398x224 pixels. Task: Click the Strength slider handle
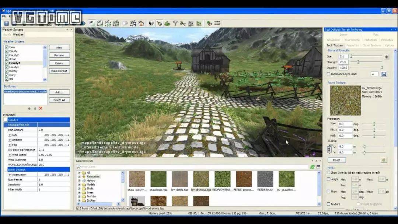click(357, 62)
